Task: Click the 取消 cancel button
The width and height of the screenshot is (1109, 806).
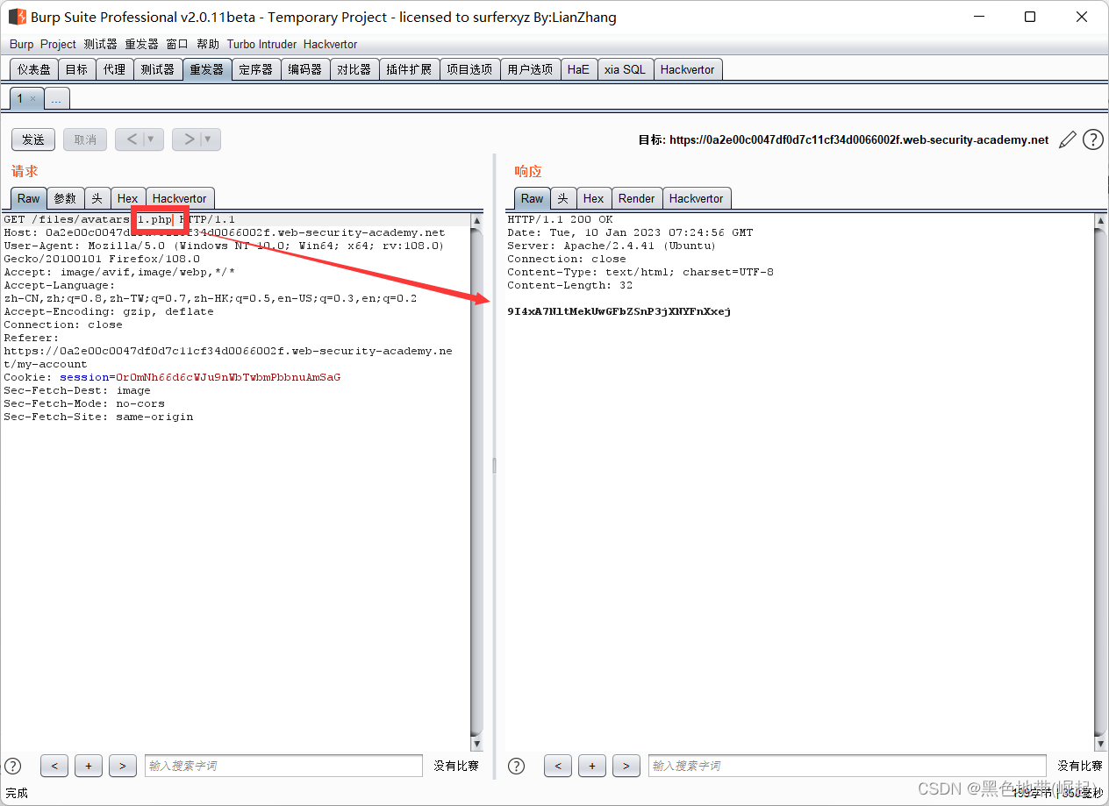Action: (85, 139)
